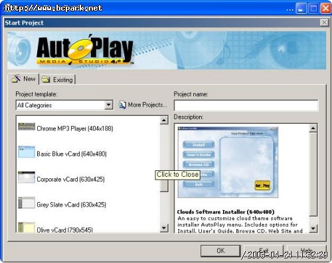Select Corporate vCard template
Viewport: 332px width, 263px height.
(70, 179)
